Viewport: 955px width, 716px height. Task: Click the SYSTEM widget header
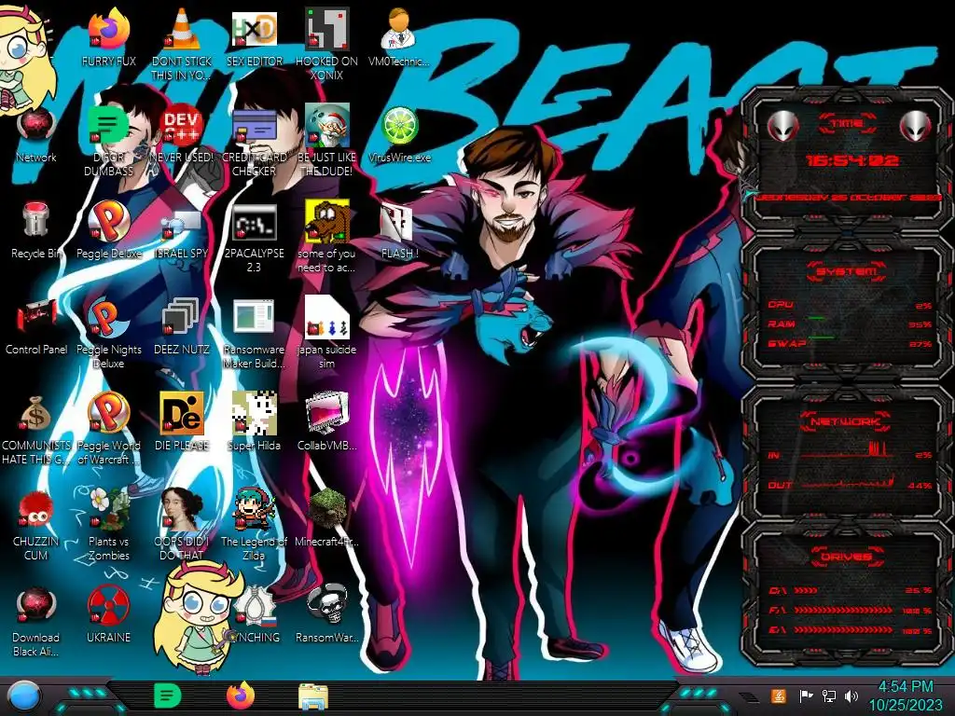coord(846,270)
